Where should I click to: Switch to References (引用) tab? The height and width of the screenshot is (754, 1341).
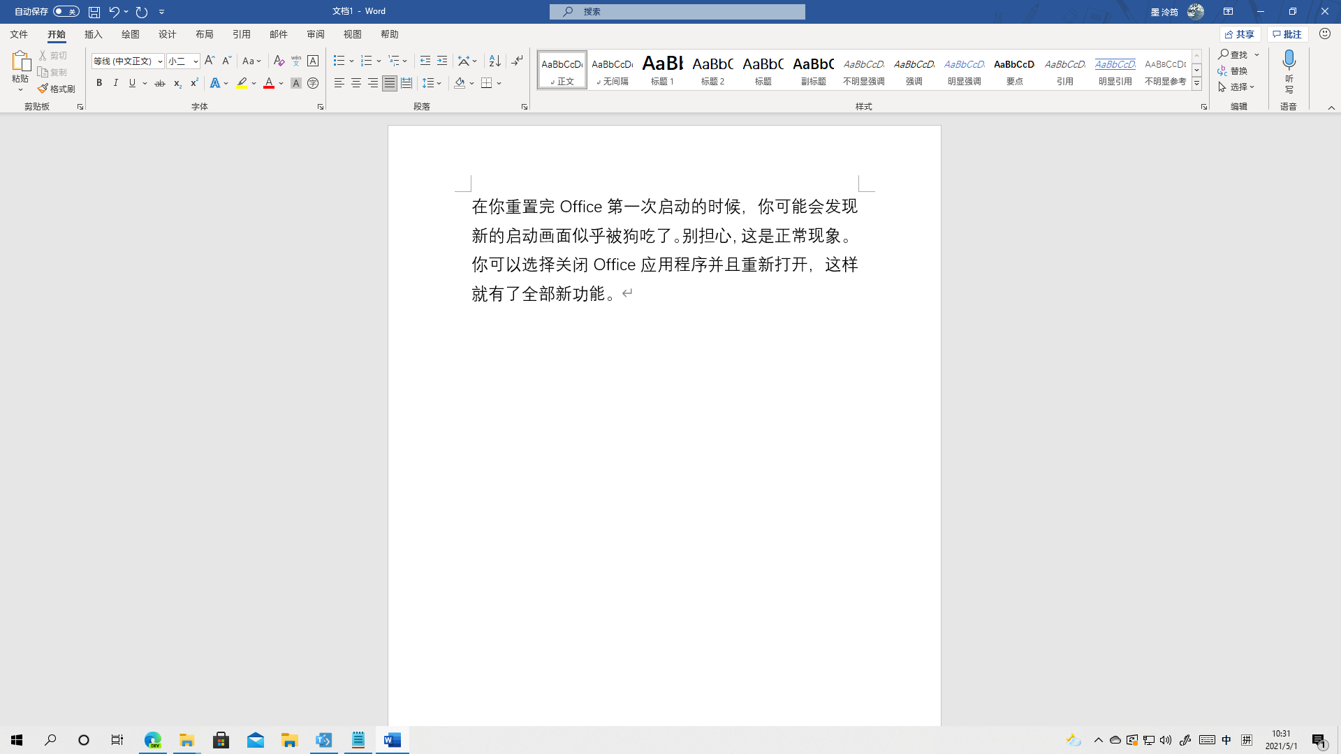242,34
